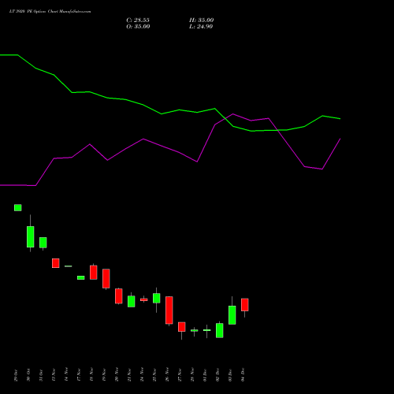
Task: Click the "24 Nov" date label
Action: [142, 374]
